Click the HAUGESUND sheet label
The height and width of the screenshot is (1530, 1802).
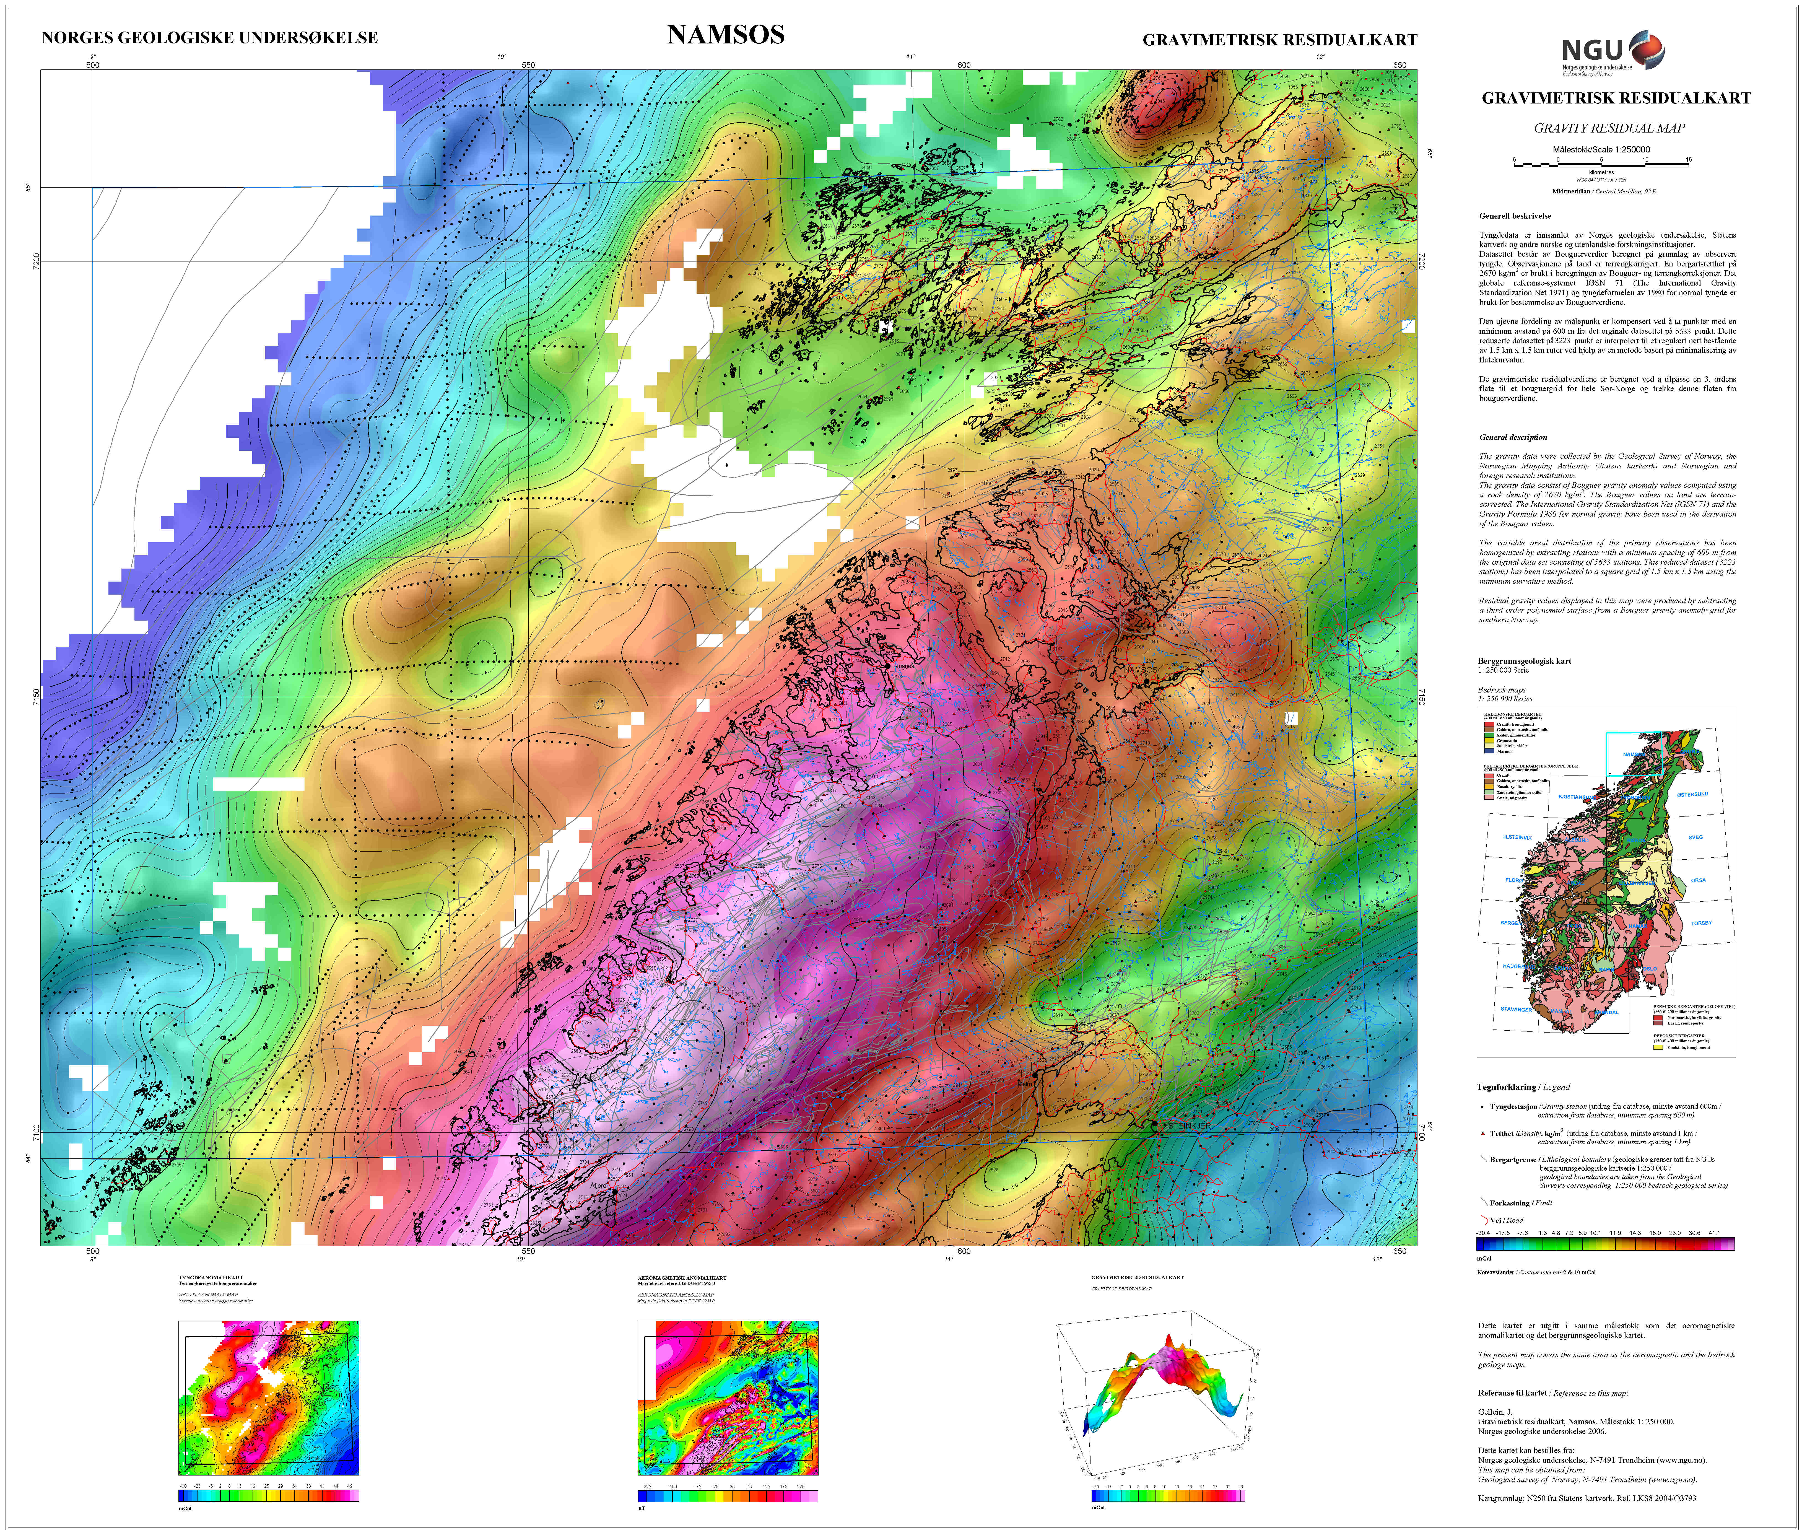coord(1519,966)
